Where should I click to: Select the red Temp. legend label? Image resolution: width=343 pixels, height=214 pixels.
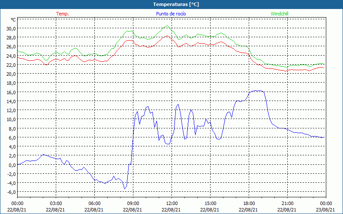point(63,14)
